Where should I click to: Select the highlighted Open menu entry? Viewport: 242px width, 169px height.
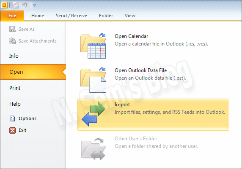[x=33, y=72]
